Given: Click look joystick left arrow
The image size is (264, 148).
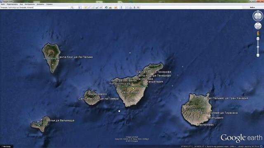Looking at the screenshot, I should [255, 16].
